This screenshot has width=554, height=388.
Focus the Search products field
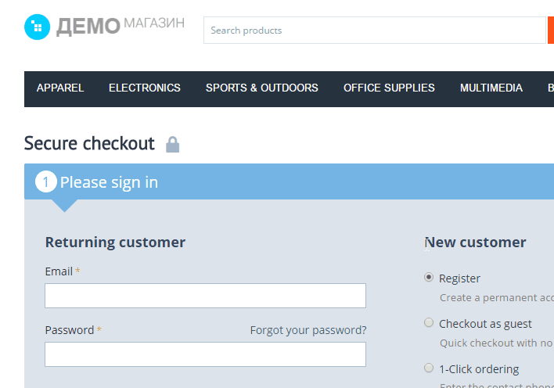point(375,30)
